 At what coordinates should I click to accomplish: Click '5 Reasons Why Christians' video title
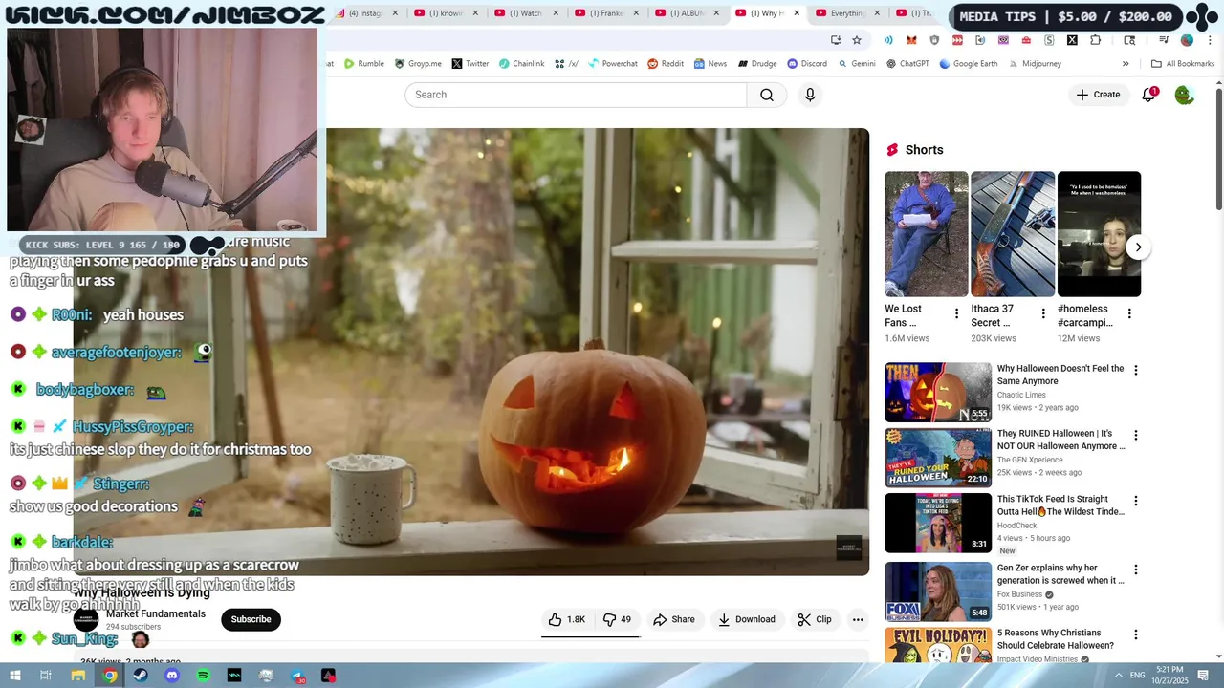click(x=1057, y=639)
